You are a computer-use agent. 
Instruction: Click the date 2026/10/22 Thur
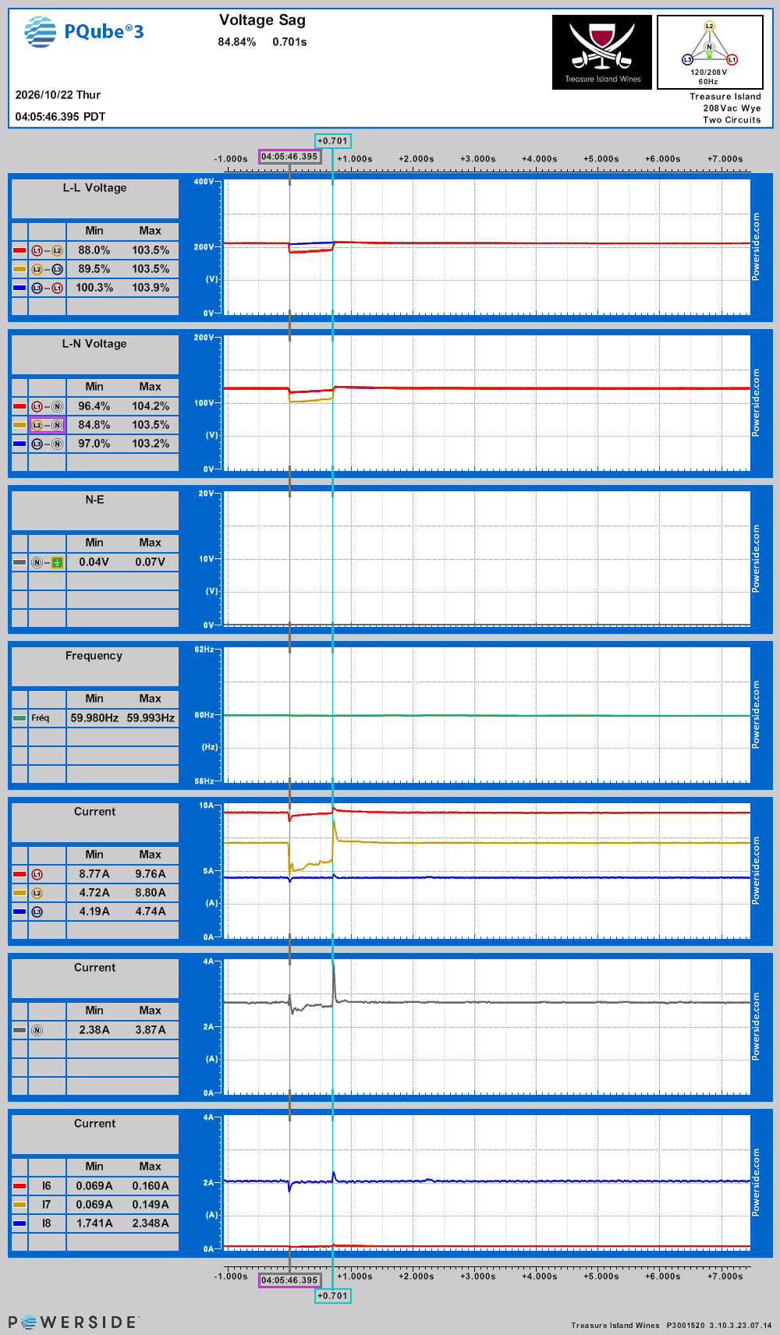(58, 95)
